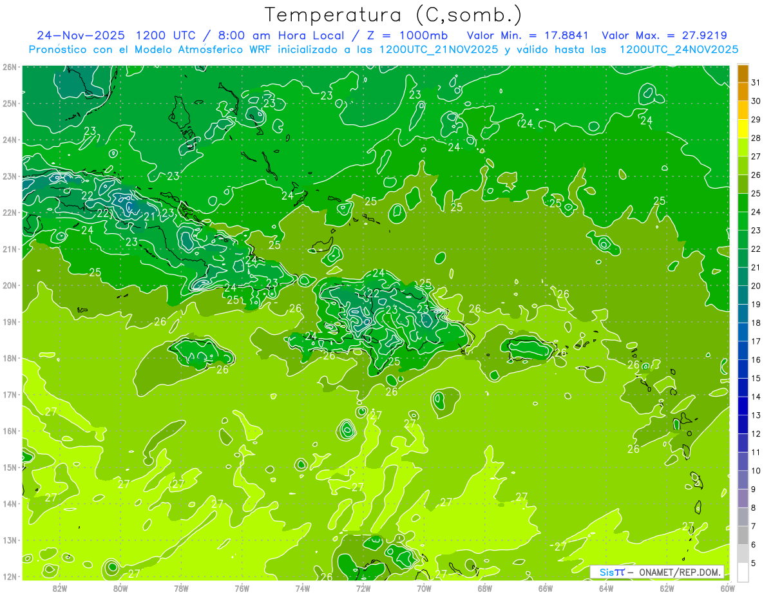Select the "1200UTC_24NOV2025" valid-until time text

[x=678, y=50]
